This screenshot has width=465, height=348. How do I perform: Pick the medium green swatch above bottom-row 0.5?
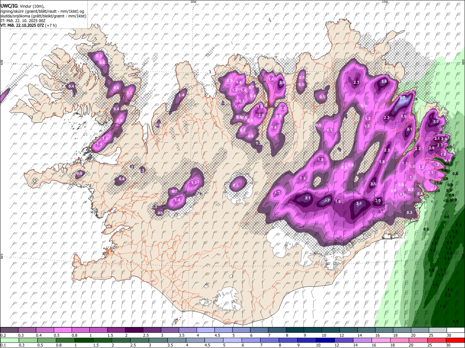(x=46, y=340)
